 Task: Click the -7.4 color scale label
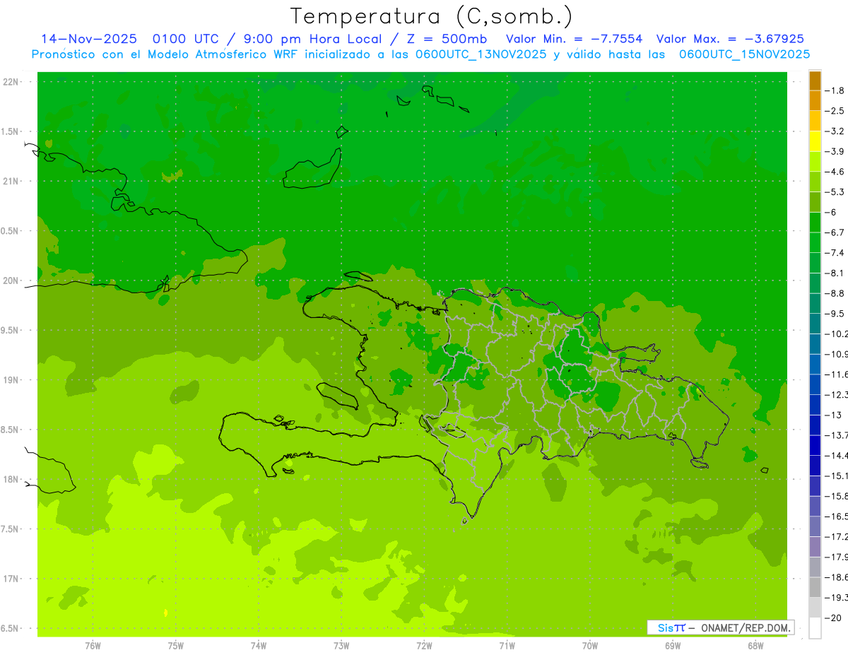point(834,253)
